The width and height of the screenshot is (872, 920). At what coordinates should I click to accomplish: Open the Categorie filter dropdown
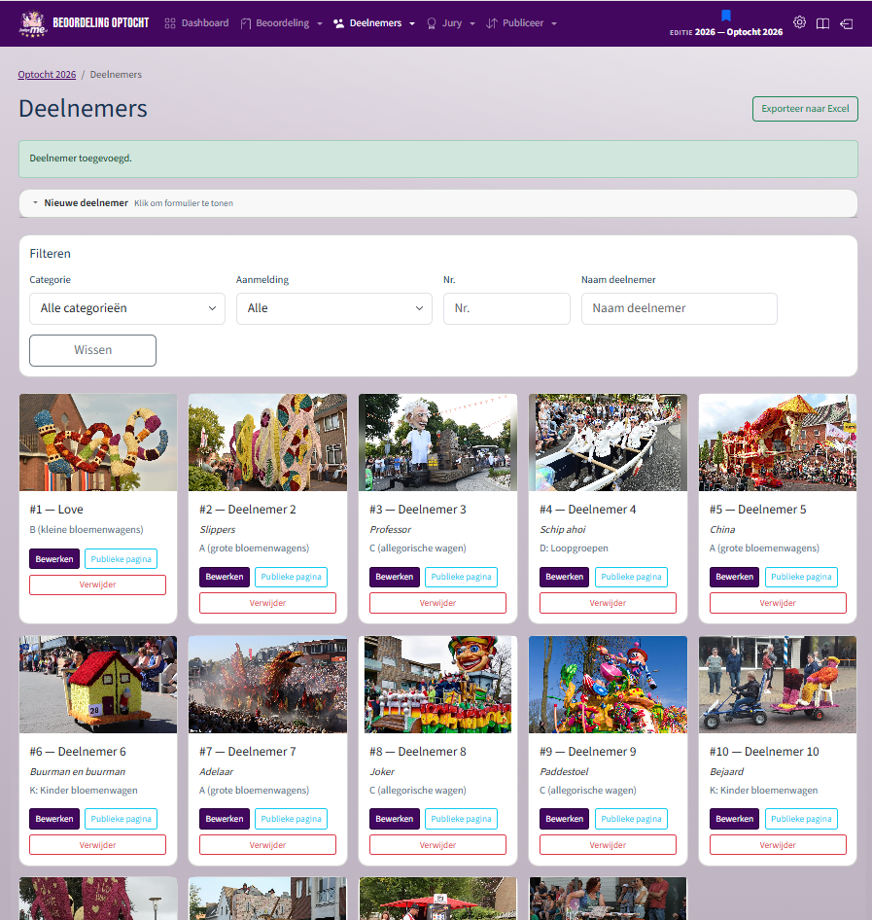127,308
